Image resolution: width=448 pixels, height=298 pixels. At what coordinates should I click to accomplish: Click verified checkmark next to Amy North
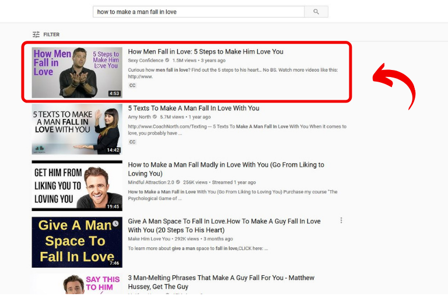pos(155,117)
